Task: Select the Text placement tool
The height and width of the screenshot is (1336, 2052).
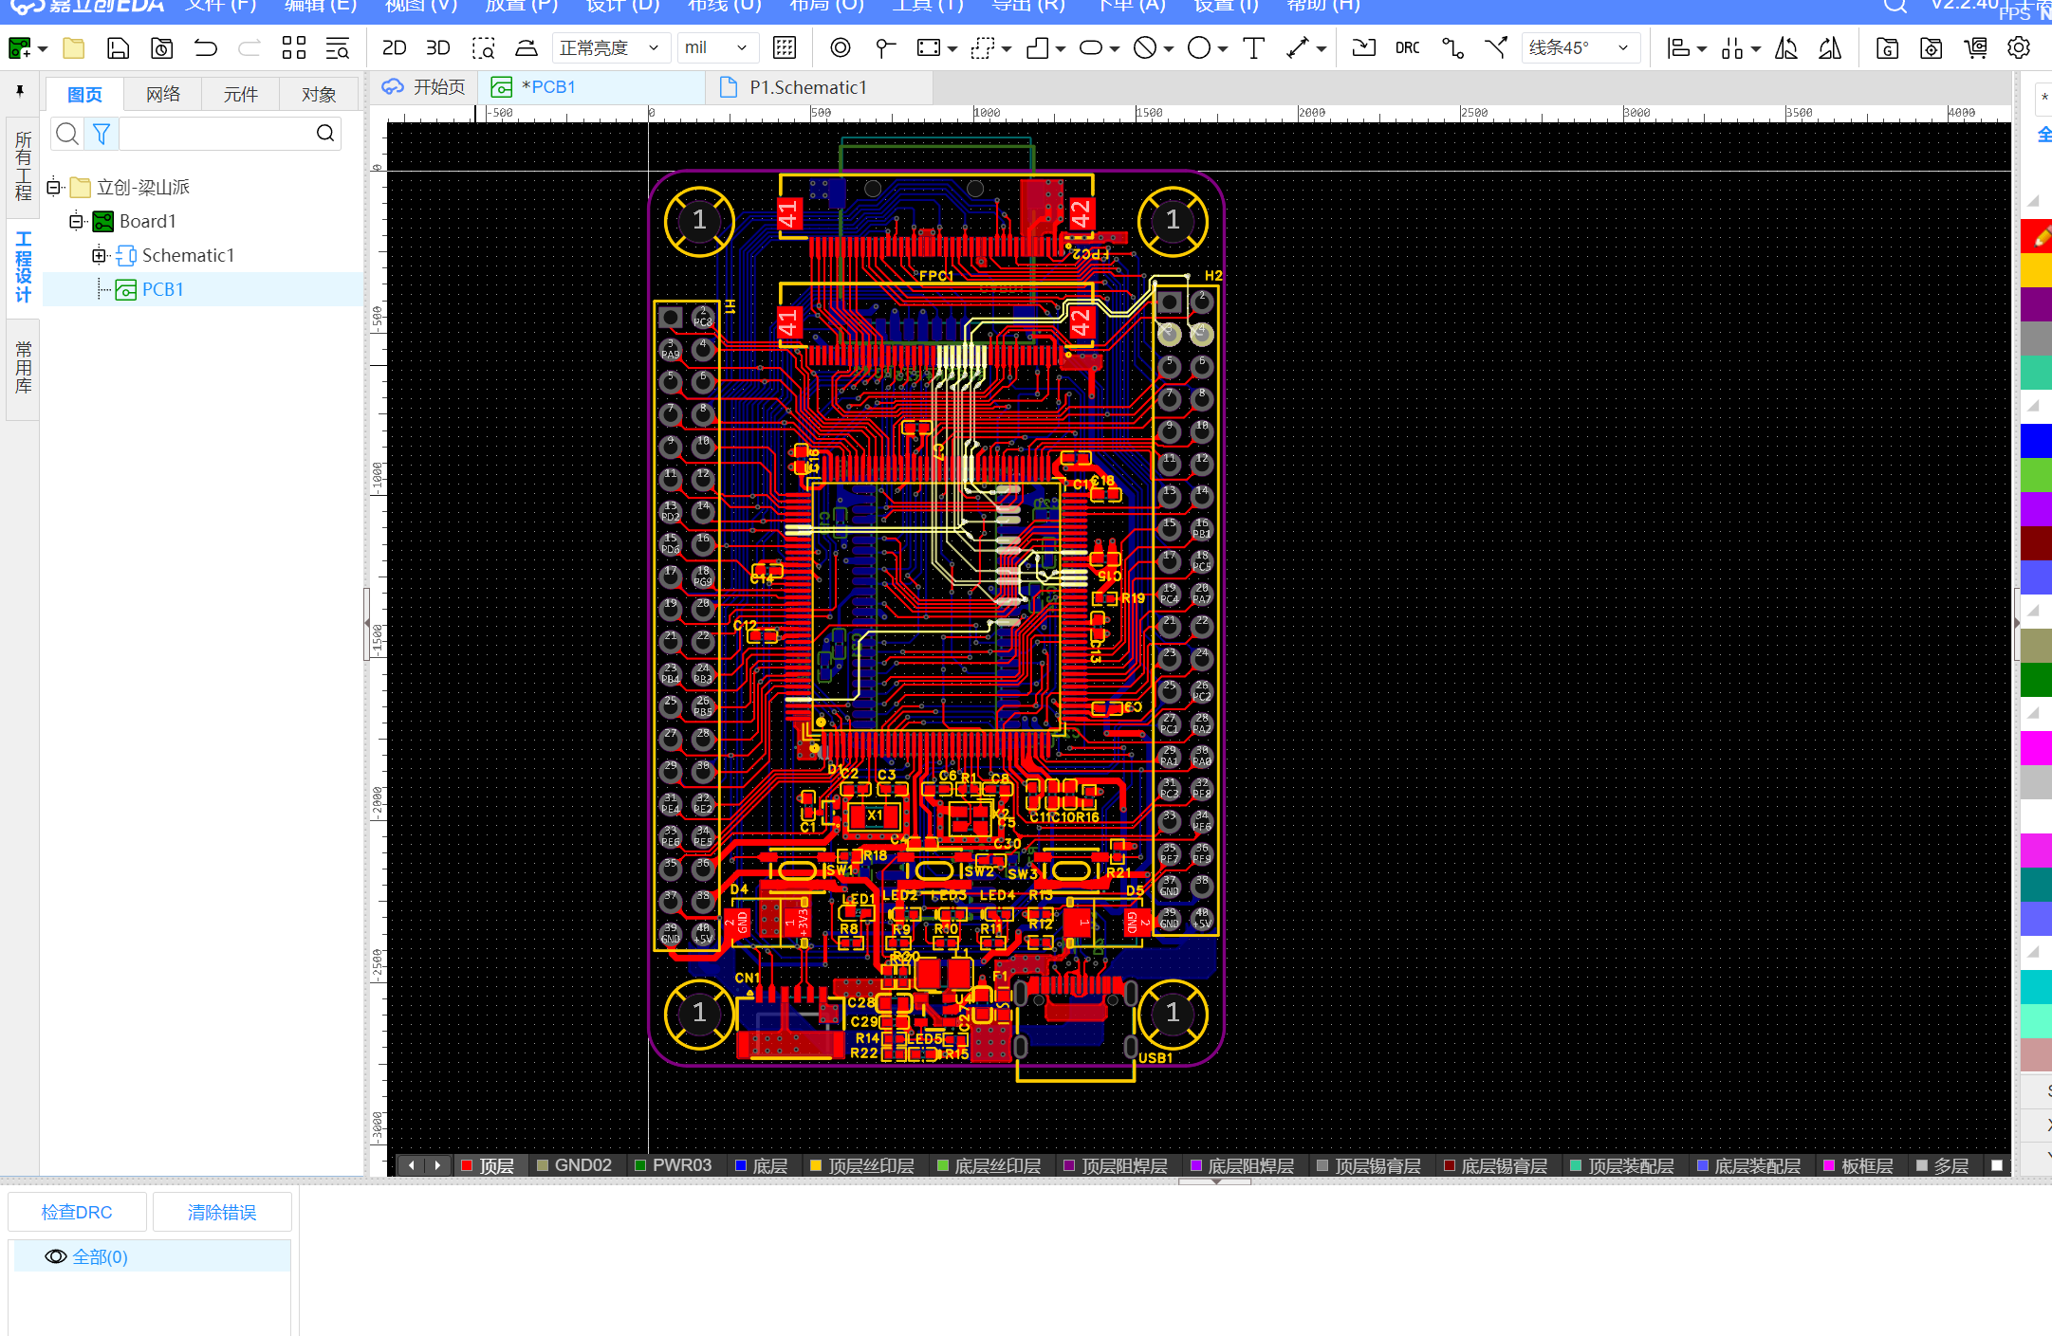Action: pyautogui.click(x=1253, y=48)
